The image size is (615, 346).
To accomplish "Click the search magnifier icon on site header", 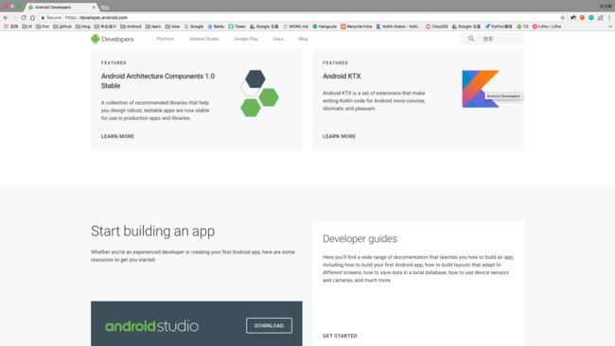I will pos(471,39).
